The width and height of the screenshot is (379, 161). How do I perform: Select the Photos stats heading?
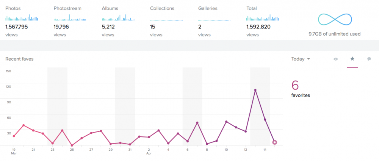[x=13, y=8]
